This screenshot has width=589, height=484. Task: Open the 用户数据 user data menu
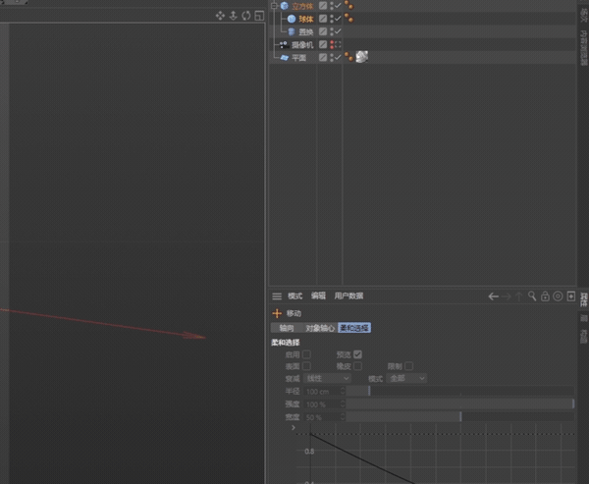[348, 296]
